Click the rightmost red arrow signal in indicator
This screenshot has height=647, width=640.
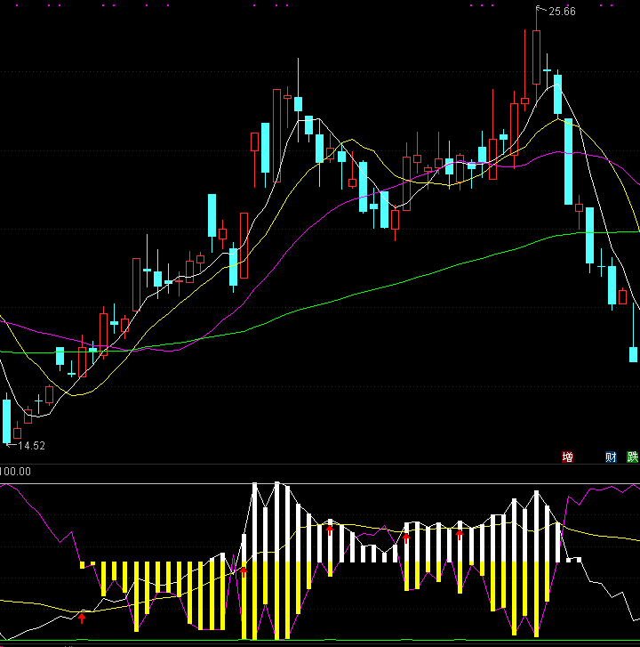tap(460, 534)
